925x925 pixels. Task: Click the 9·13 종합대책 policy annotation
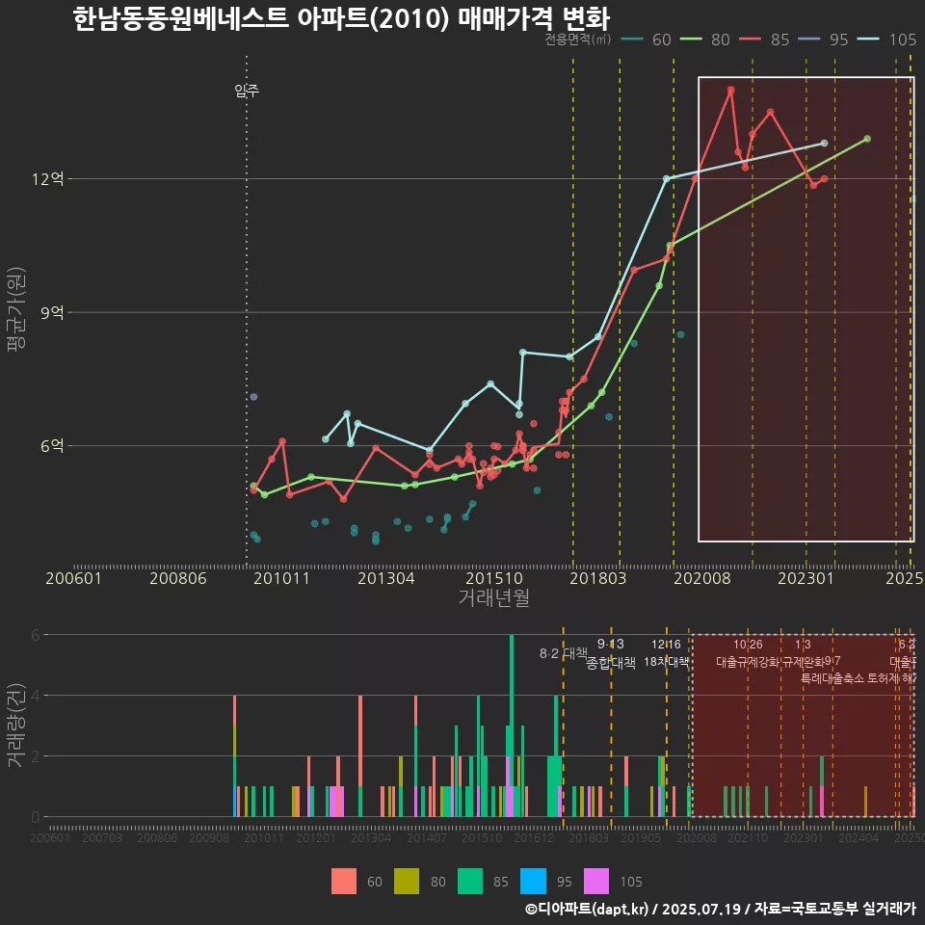click(x=611, y=653)
